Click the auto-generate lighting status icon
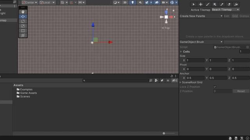250x140 pixels. pyautogui.click(x=242, y=138)
